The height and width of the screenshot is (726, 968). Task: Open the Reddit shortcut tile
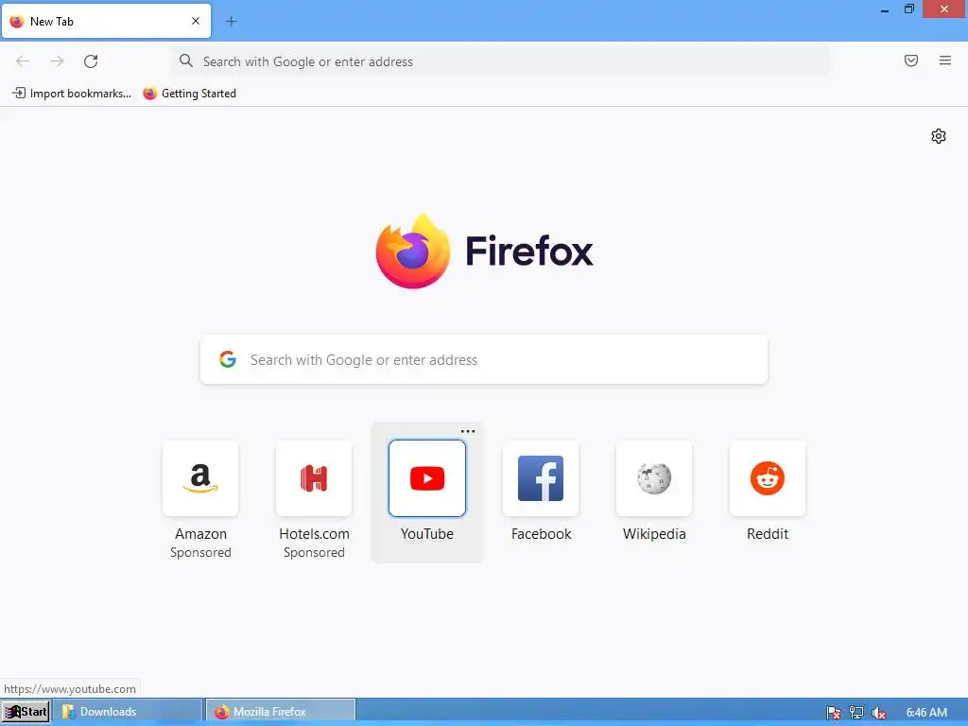click(768, 478)
